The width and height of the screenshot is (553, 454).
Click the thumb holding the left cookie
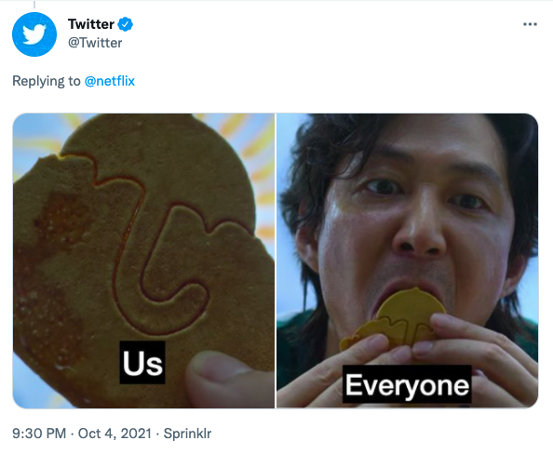tap(225, 381)
